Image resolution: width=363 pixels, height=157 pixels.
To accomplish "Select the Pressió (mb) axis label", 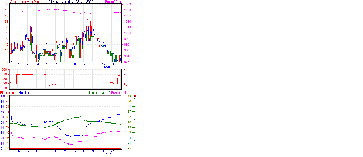I will point(113,2).
